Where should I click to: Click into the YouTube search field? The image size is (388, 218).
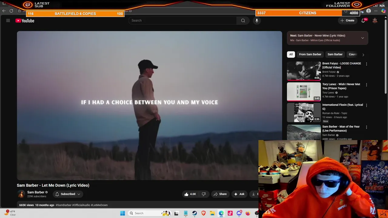coord(182,21)
